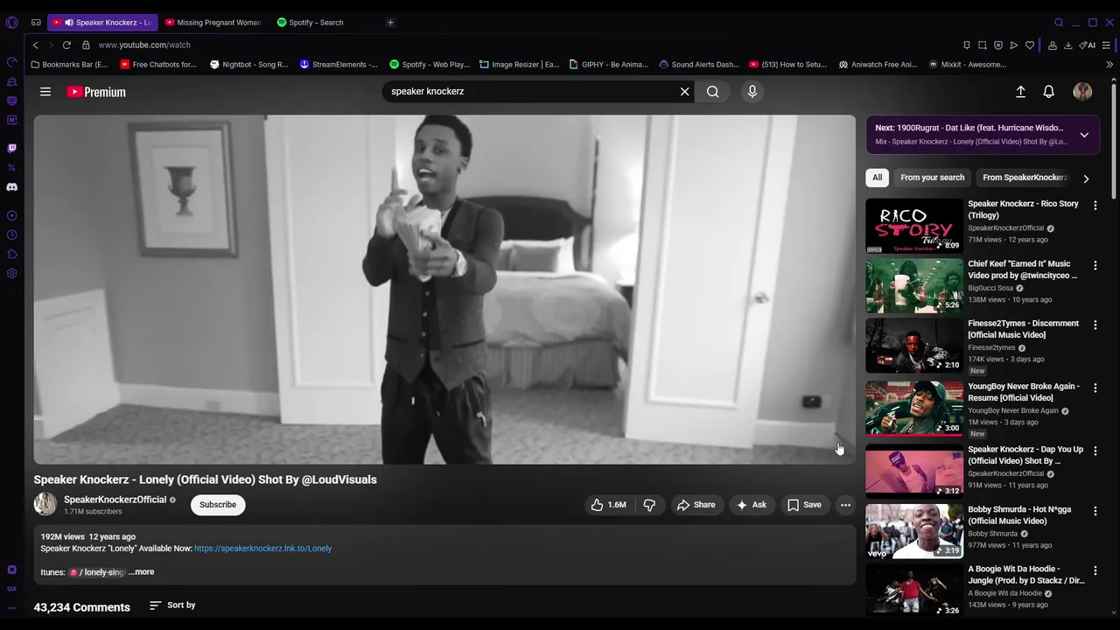This screenshot has width=1120, height=630.
Task: Open History clock icon in sidebar
Action: (x=11, y=234)
